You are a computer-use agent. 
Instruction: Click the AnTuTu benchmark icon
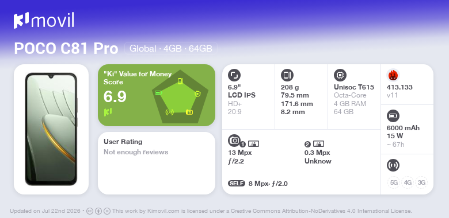[x=393, y=75]
